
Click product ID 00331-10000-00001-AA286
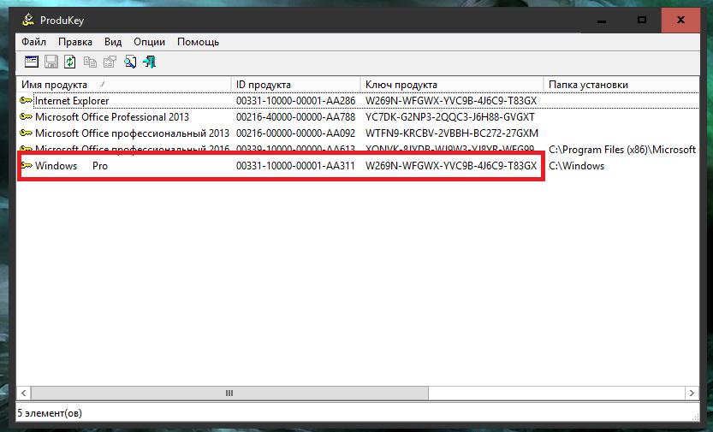click(295, 101)
